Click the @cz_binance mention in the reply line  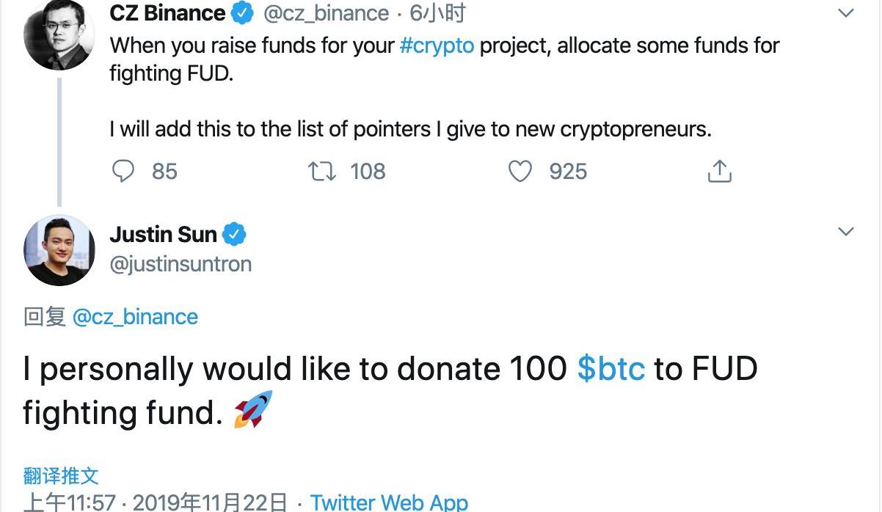[x=135, y=317]
